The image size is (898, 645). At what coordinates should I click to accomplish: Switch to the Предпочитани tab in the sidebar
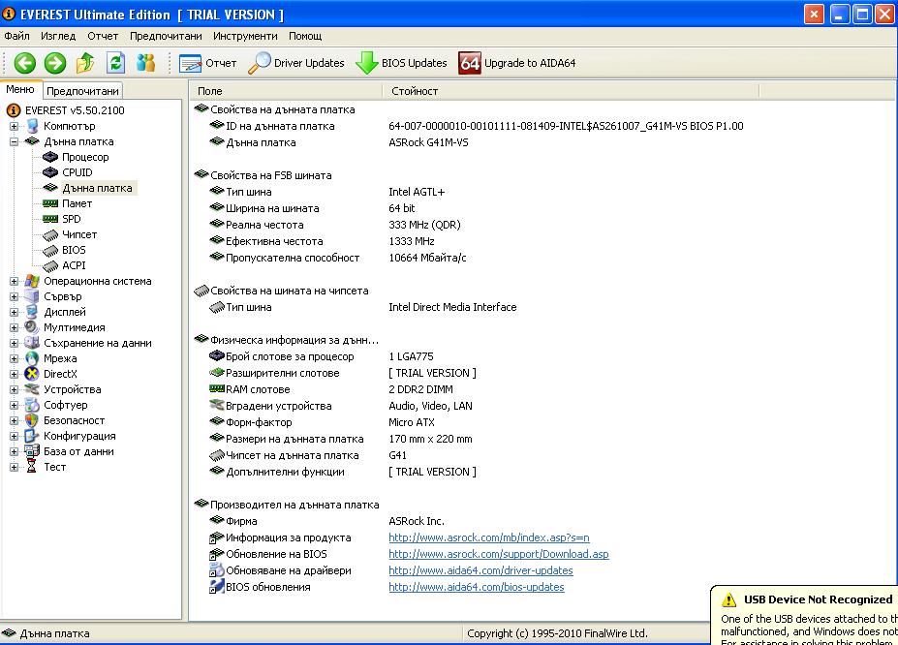(82, 91)
